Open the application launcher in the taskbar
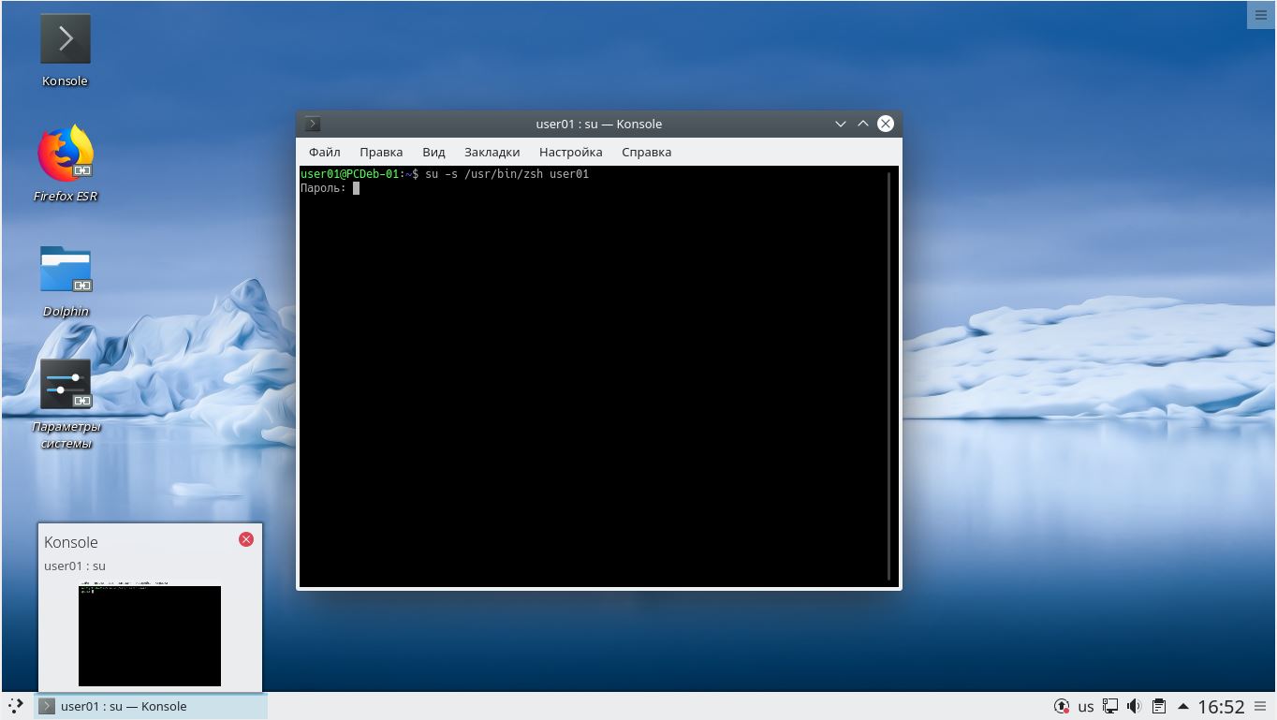The height and width of the screenshot is (720, 1277). point(14,707)
